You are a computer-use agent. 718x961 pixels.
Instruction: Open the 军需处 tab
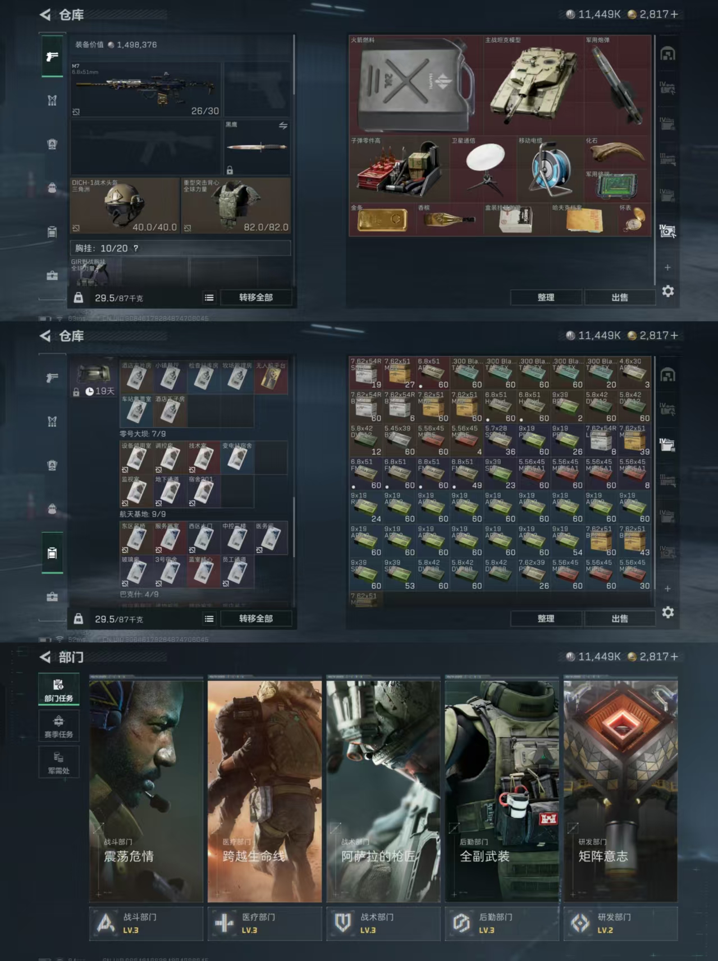(58, 763)
